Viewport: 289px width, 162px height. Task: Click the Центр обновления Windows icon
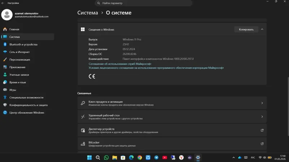5,112
